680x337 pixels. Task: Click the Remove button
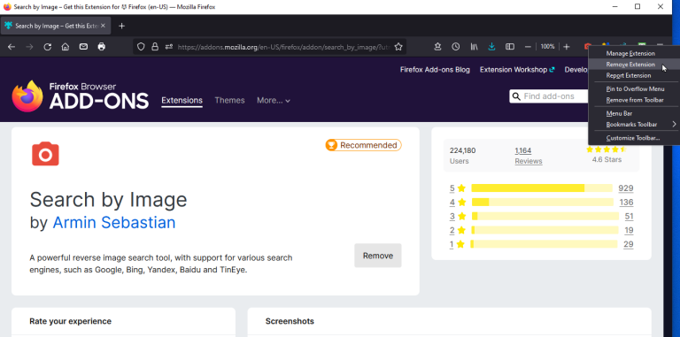tap(378, 256)
